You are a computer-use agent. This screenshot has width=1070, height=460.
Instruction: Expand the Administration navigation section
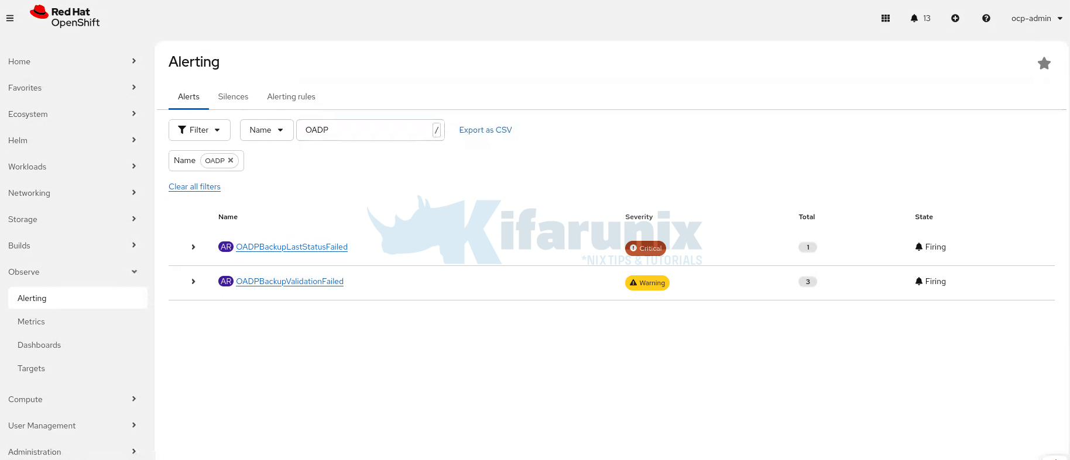coord(73,452)
